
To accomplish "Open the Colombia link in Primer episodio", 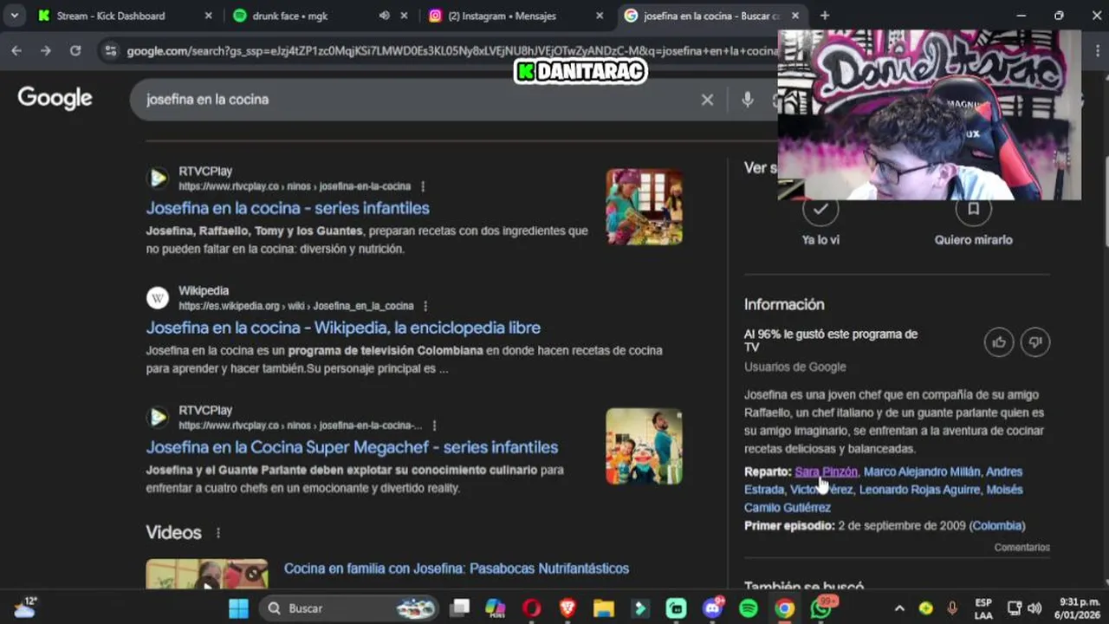I will pyautogui.click(x=996, y=526).
